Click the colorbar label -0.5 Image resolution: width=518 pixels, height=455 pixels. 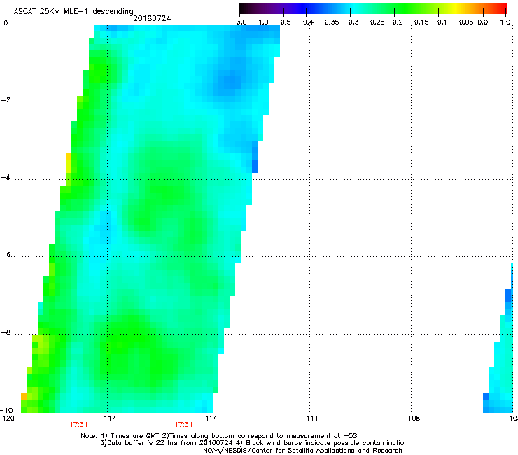283,22
